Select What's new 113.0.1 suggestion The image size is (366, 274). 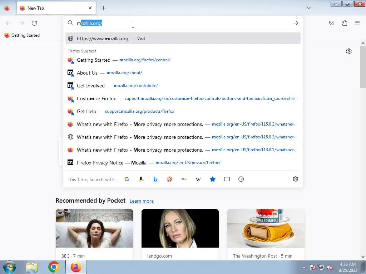(x=183, y=150)
